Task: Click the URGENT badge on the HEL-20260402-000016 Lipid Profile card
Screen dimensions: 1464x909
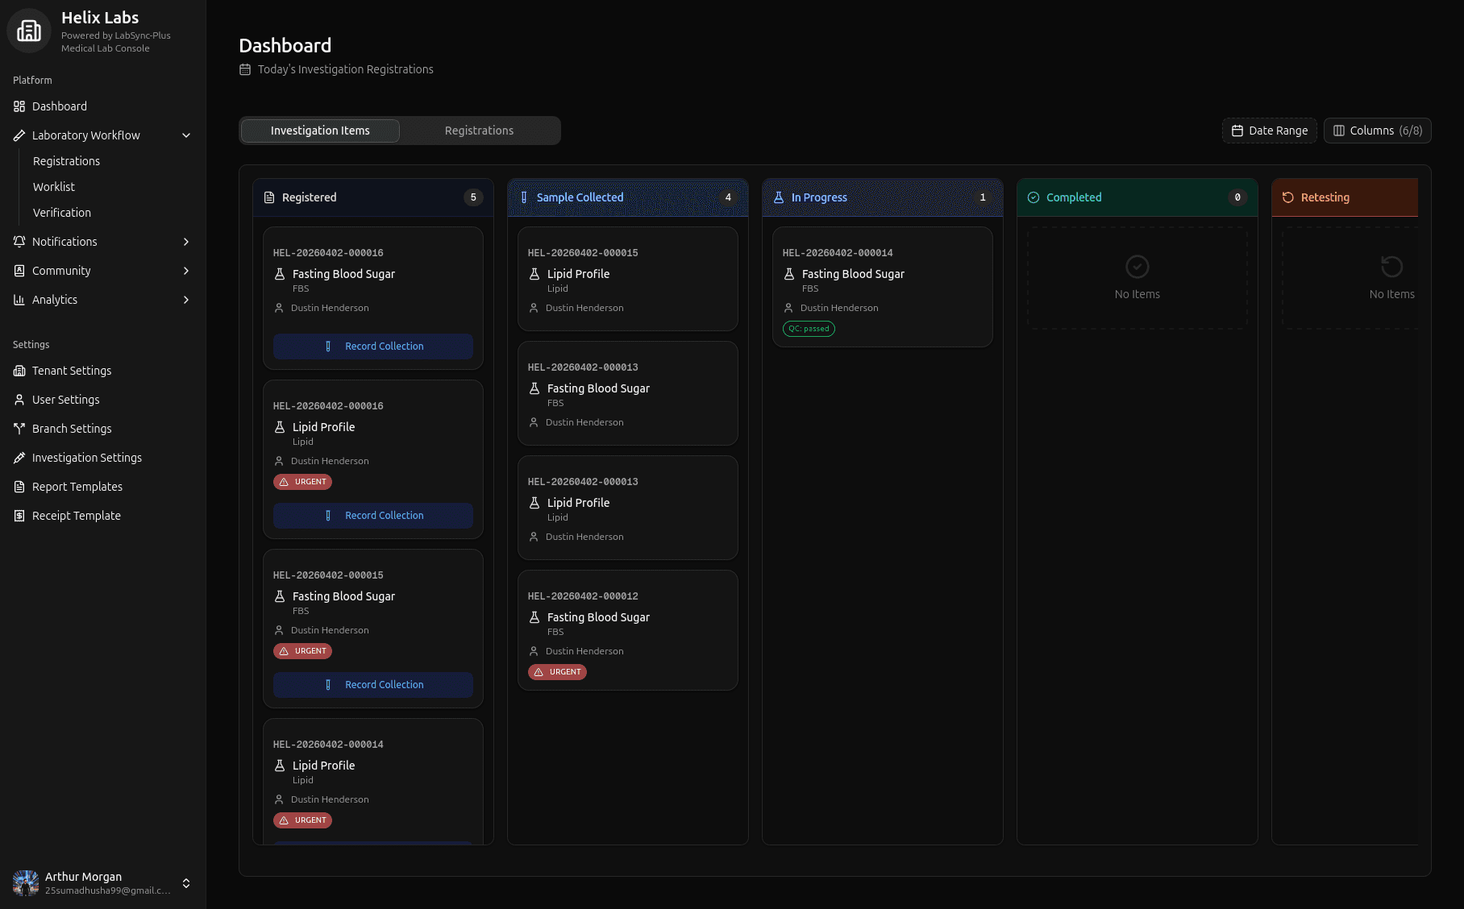Action: pyautogui.click(x=302, y=482)
